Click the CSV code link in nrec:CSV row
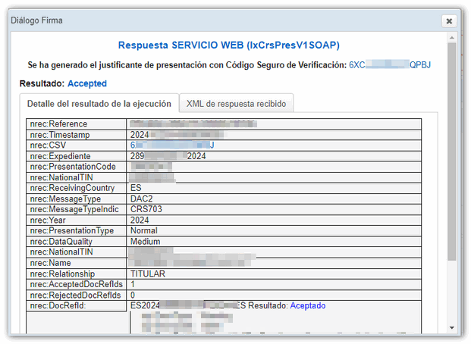 pos(172,145)
